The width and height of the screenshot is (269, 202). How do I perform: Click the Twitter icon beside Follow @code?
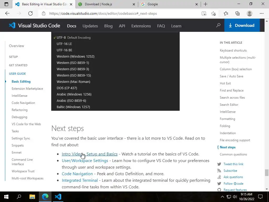click(x=219, y=183)
